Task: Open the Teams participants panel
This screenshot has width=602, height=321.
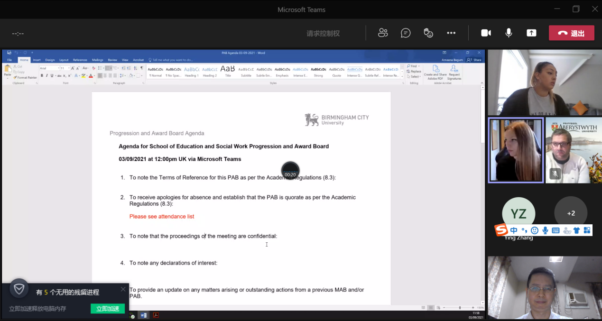Action: (383, 33)
